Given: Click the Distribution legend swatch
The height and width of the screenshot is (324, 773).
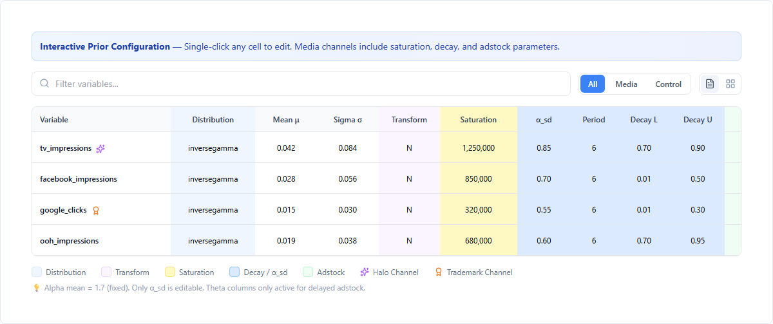Looking at the screenshot, I should (x=37, y=272).
